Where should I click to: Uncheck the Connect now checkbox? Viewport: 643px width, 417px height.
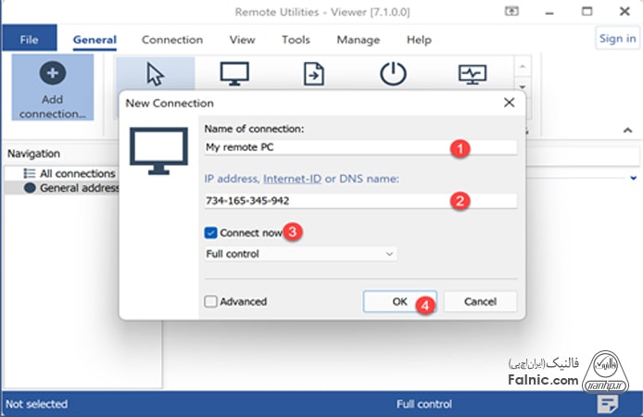[211, 232]
